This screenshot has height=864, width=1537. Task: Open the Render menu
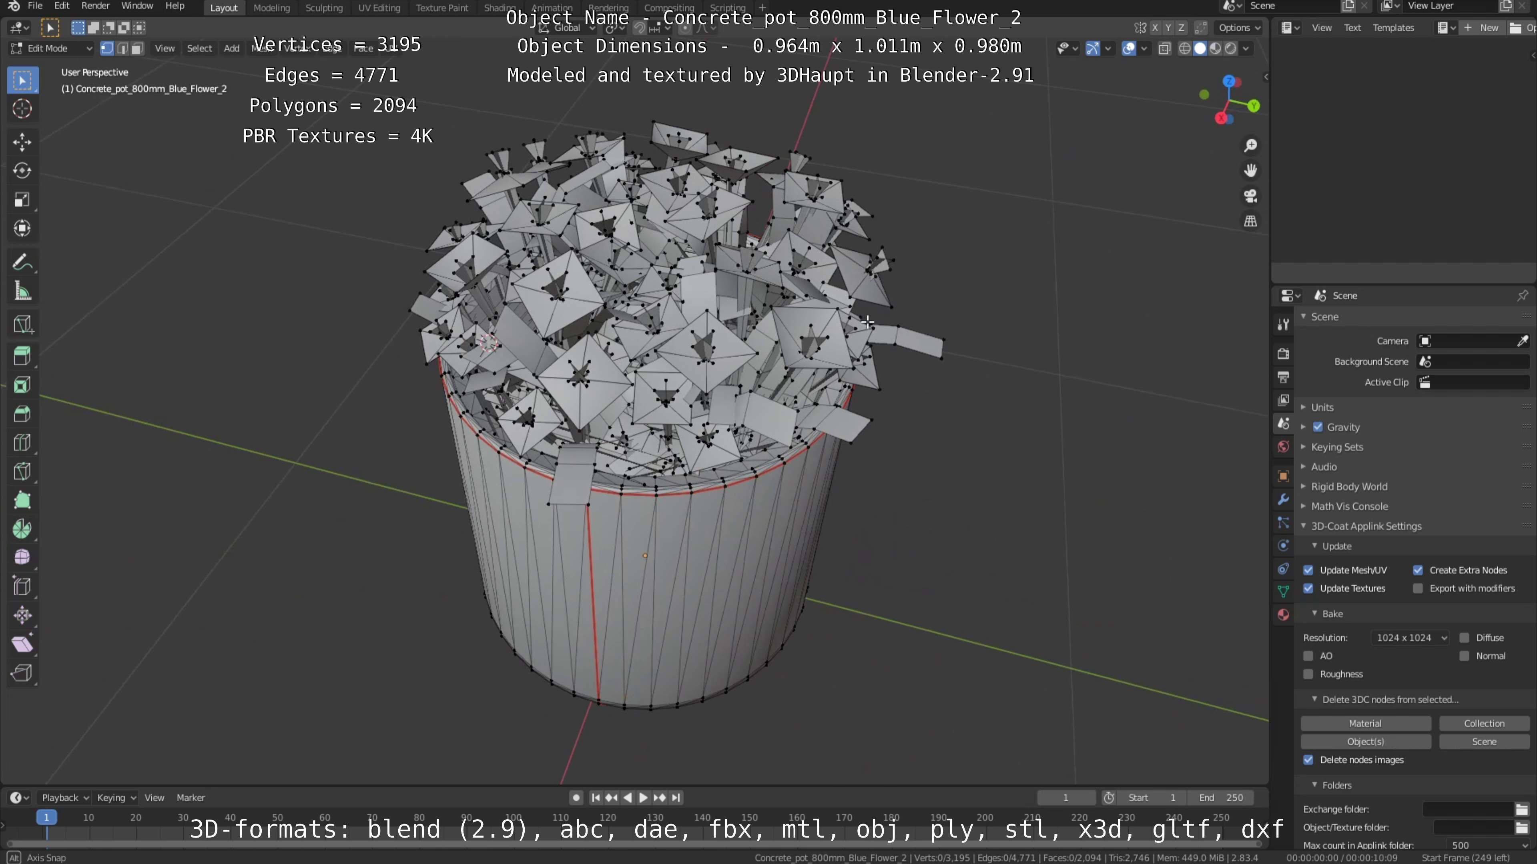[96, 6]
